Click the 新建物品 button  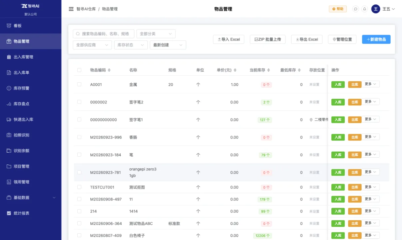pyautogui.click(x=376, y=39)
